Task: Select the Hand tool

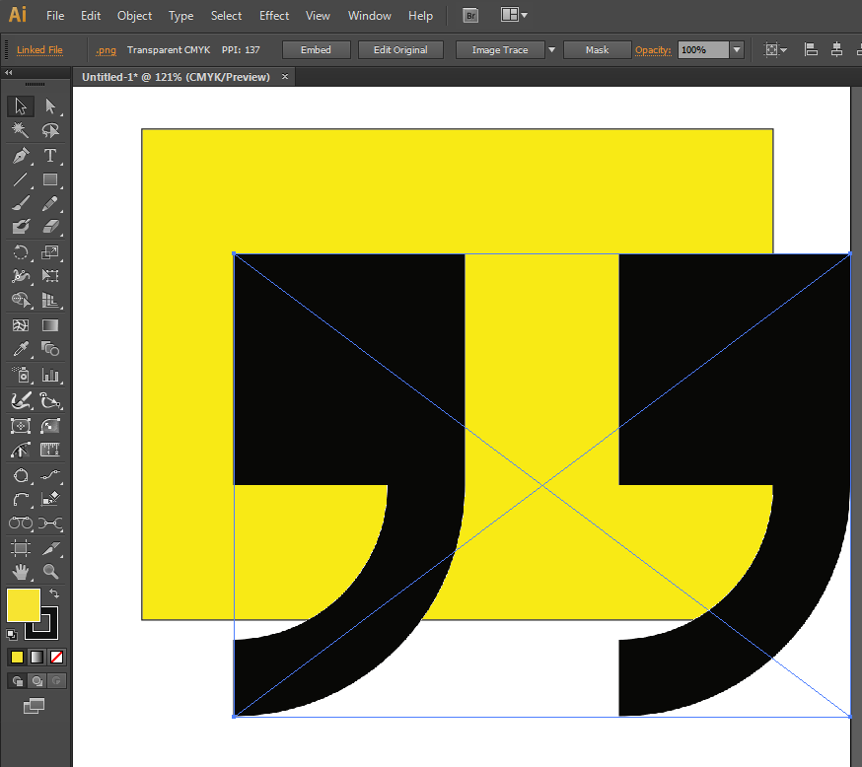Action: (x=21, y=572)
